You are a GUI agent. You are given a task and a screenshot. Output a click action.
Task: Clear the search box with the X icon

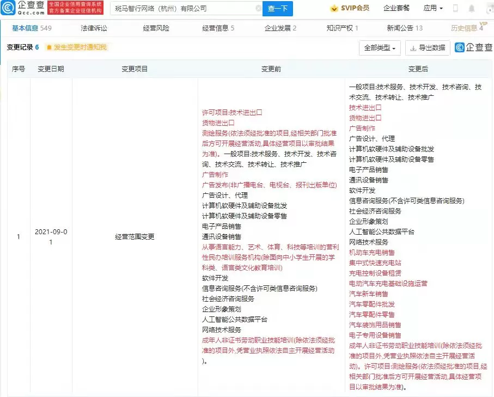258,9
